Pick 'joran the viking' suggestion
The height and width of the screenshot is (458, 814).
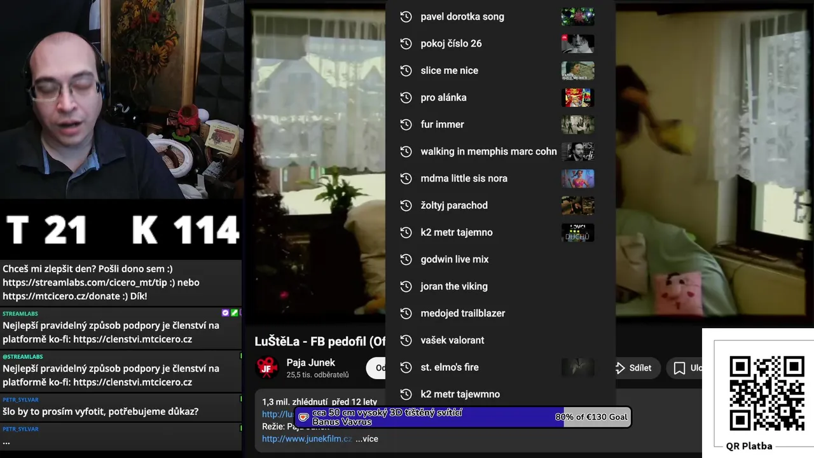tap(500, 286)
